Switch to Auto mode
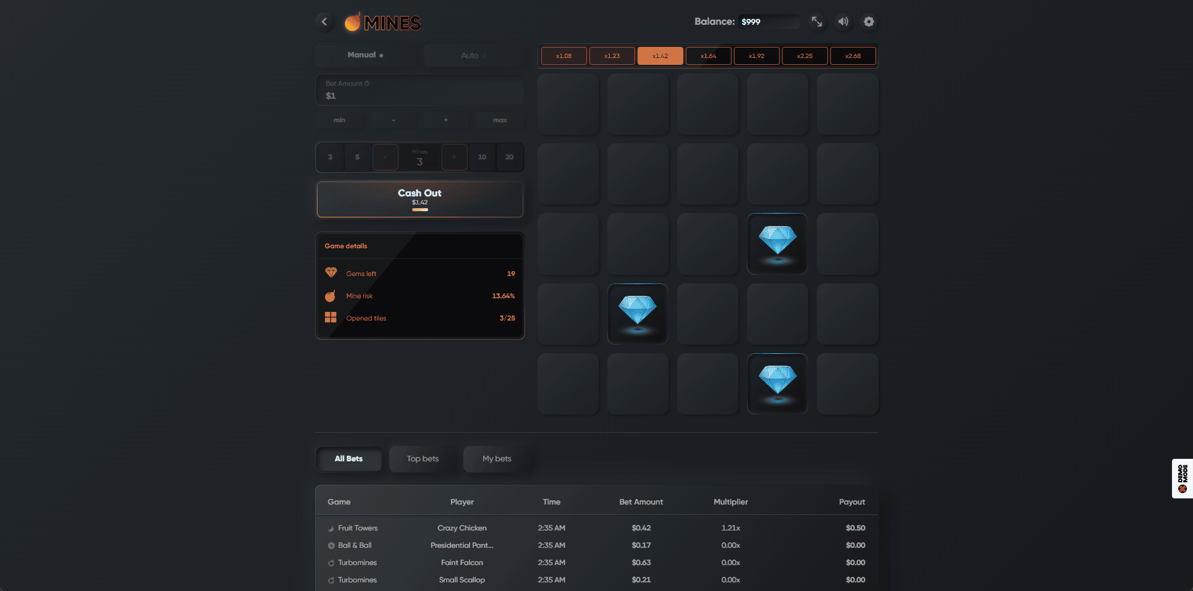The image size is (1193, 591). [x=474, y=55]
